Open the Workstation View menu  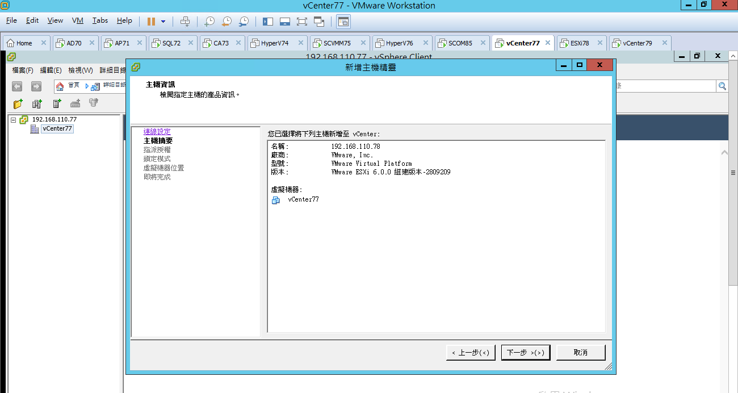pos(55,20)
